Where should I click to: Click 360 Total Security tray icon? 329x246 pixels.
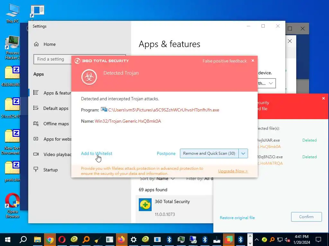(x=264, y=240)
